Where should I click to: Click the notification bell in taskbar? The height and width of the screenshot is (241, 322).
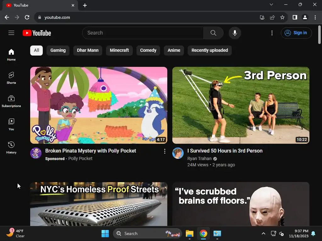pyautogui.click(x=314, y=233)
